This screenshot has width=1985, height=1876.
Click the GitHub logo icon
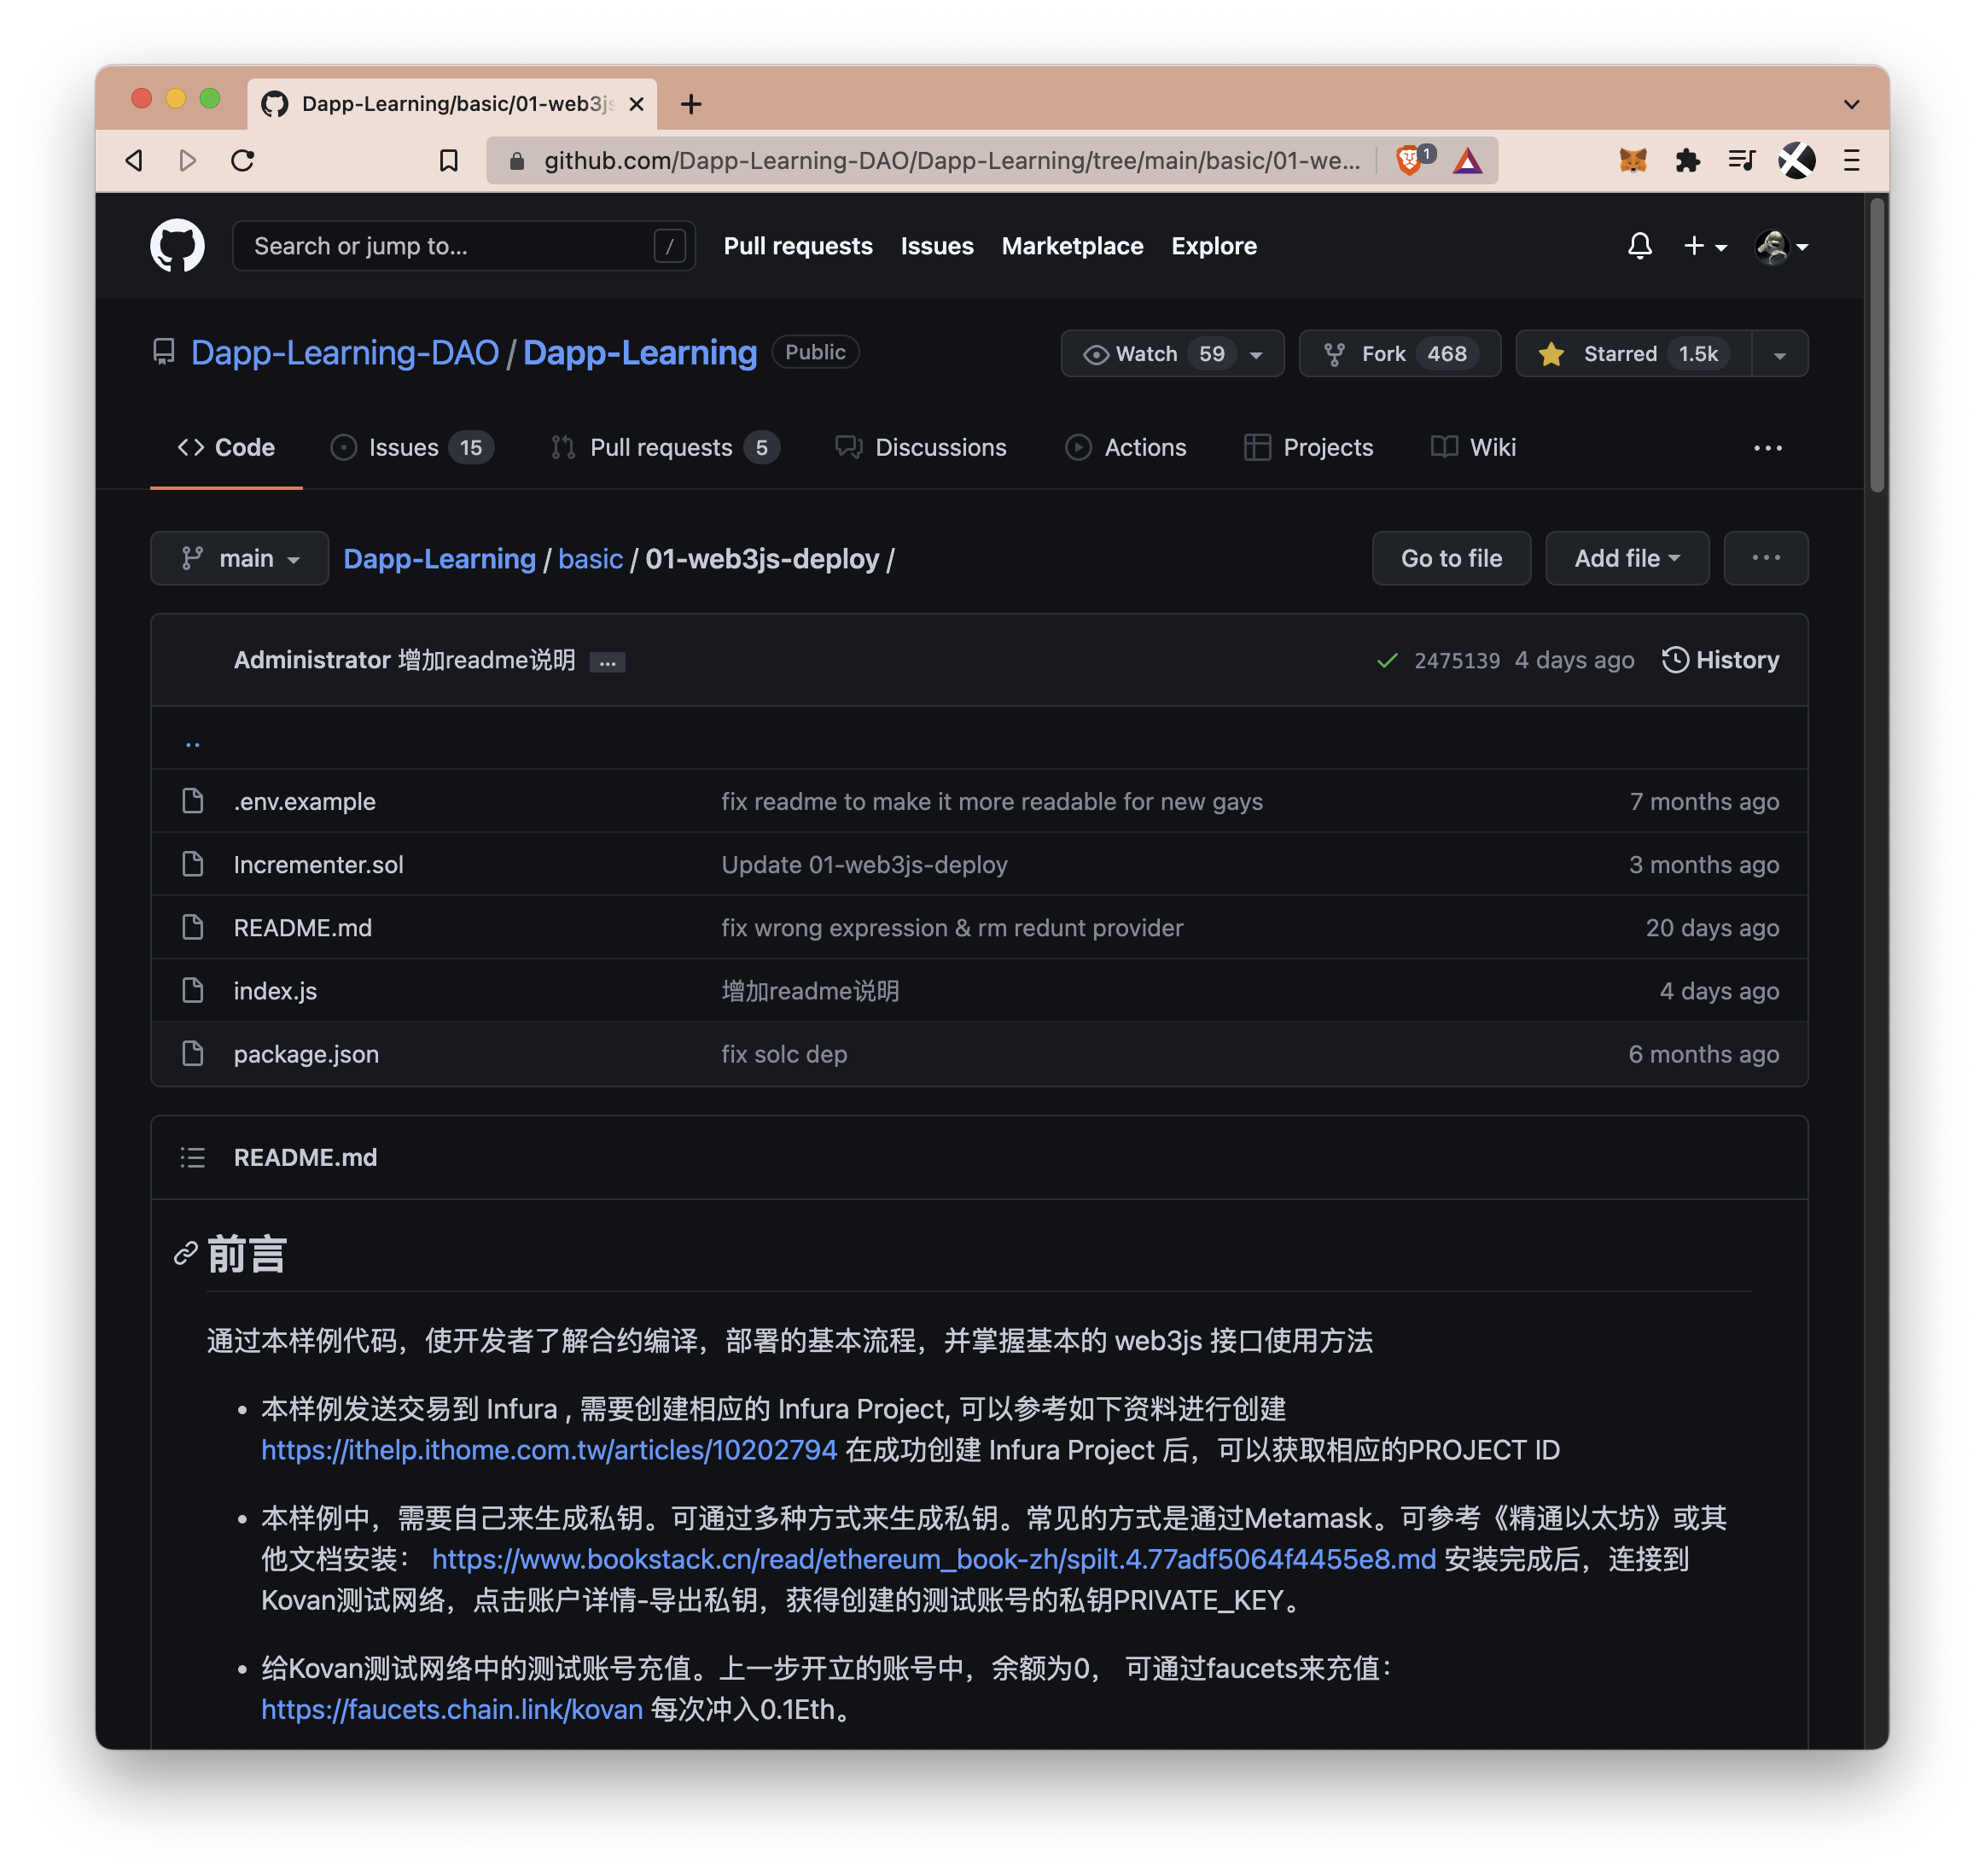[178, 246]
